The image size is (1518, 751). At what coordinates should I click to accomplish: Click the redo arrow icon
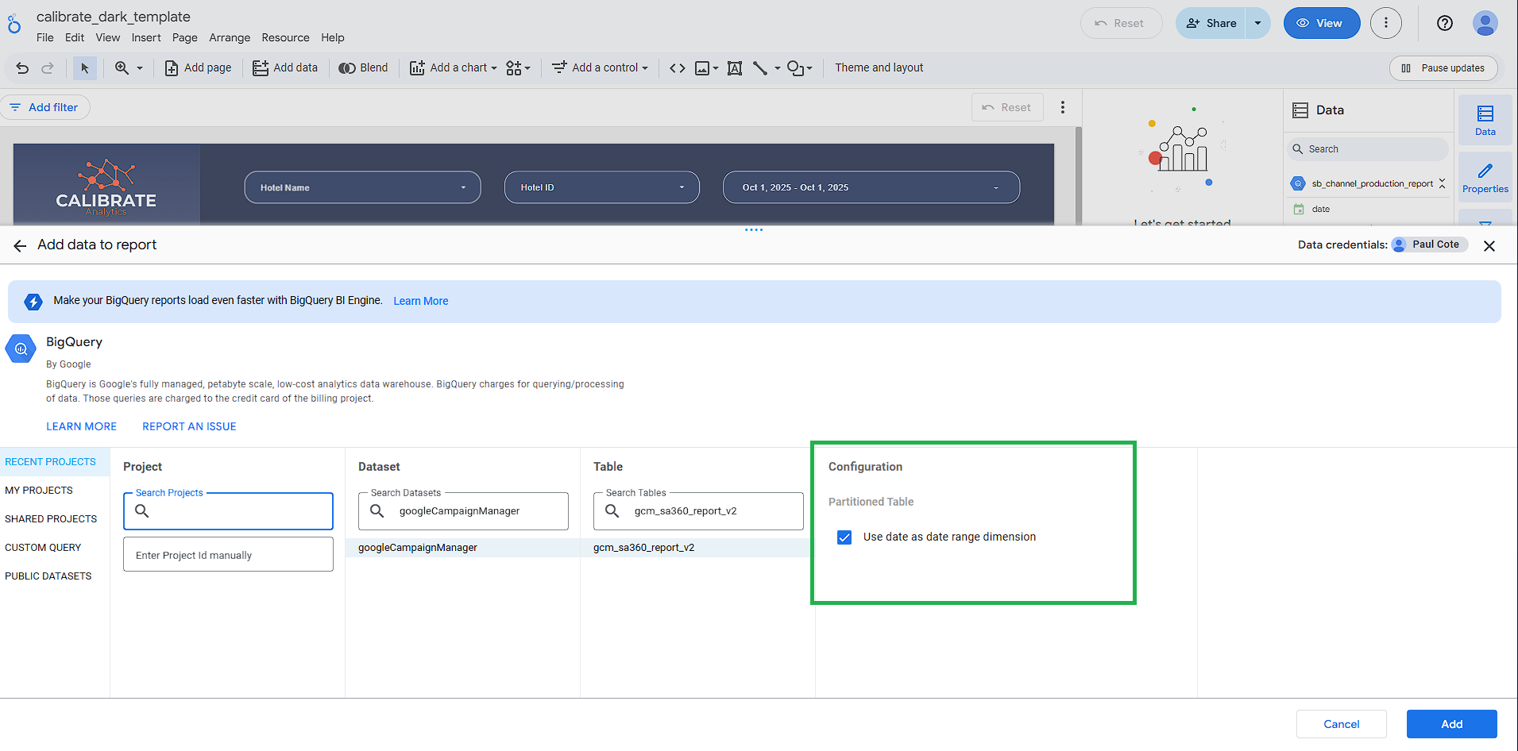point(48,68)
